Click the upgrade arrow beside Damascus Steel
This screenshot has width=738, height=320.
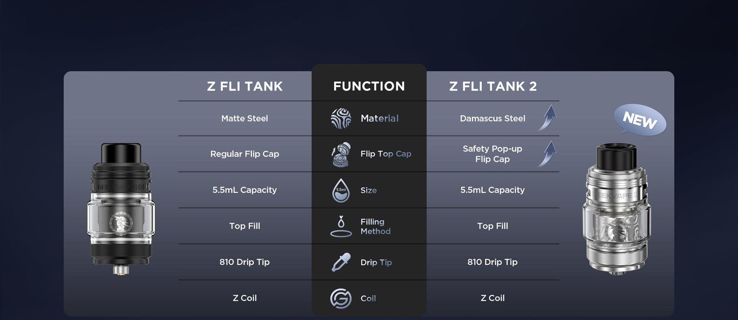click(x=547, y=118)
